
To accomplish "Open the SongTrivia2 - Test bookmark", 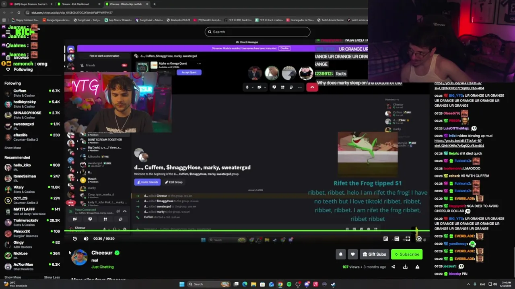I will point(88,20).
